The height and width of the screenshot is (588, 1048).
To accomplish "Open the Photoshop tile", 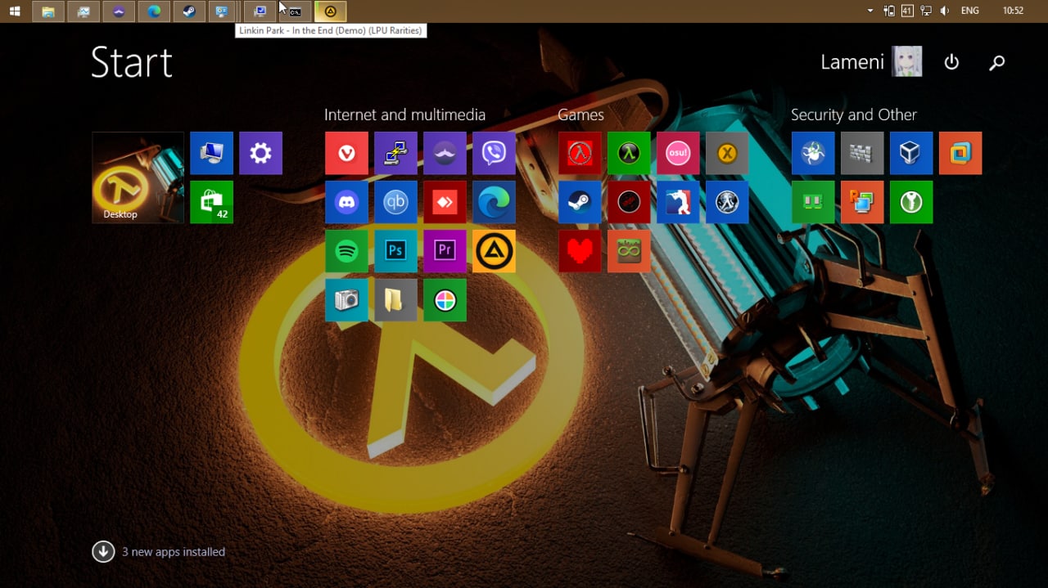I will pyautogui.click(x=395, y=251).
